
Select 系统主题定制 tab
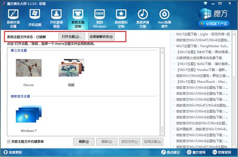(x=78, y=19)
